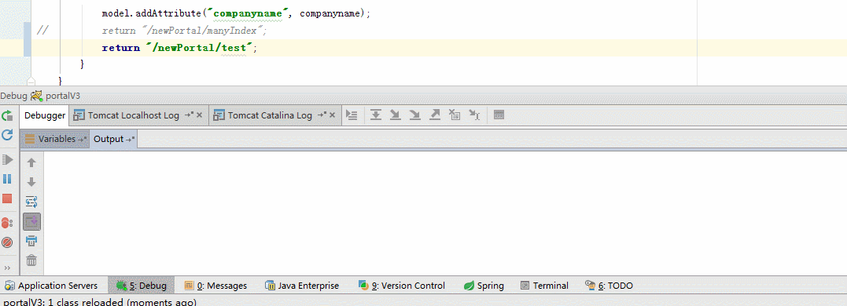Click the portalV3 debug session title

tap(63, 96)
